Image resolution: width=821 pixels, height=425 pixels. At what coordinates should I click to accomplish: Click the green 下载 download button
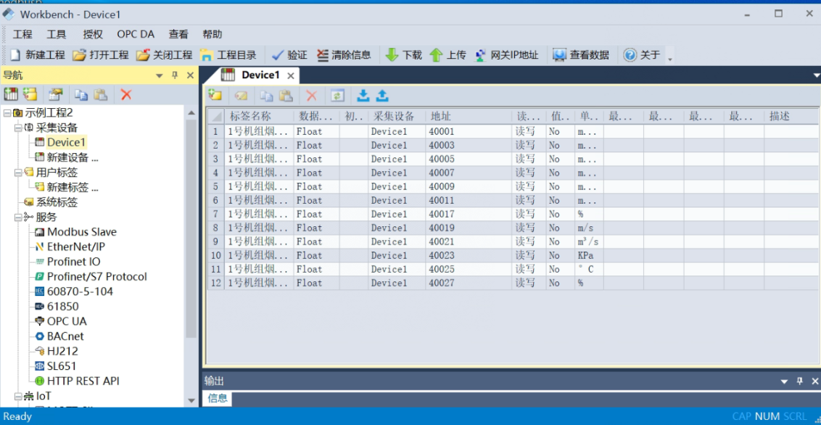pos(403,55)
